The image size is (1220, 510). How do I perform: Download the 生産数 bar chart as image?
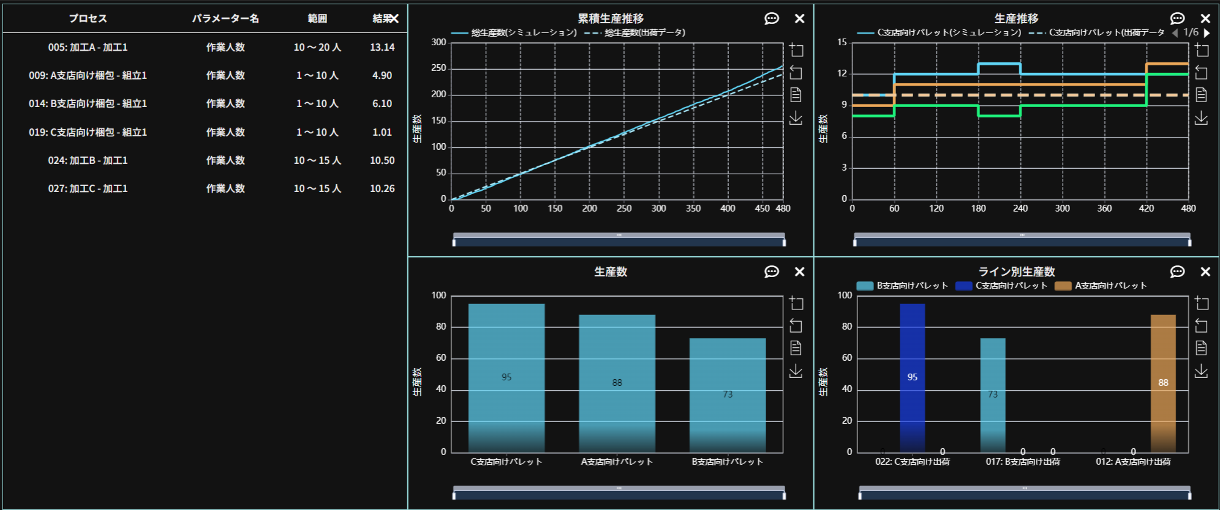[x=796, y=371]
